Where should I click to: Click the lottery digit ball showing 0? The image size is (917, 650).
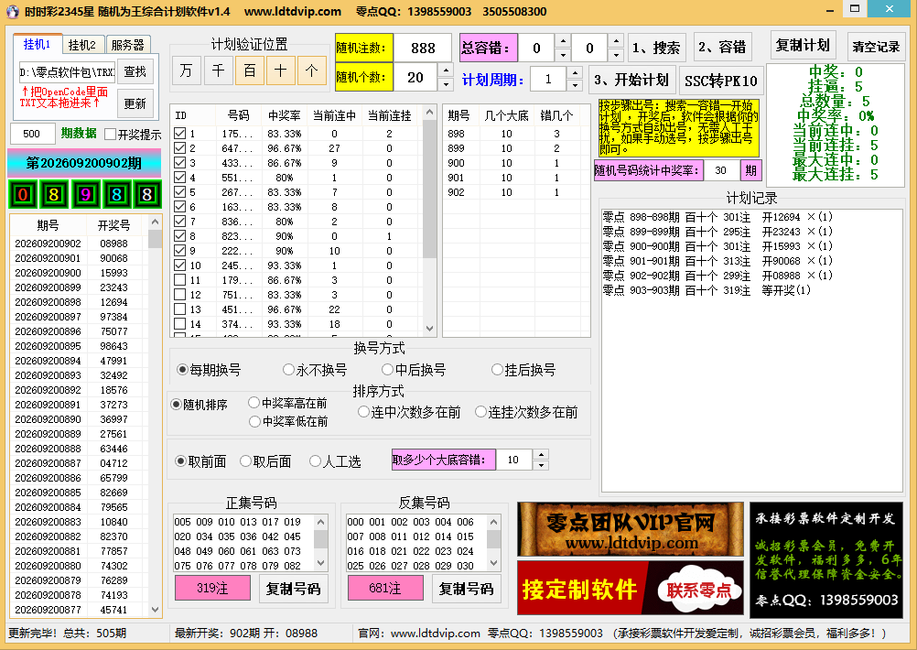(23, 194)
